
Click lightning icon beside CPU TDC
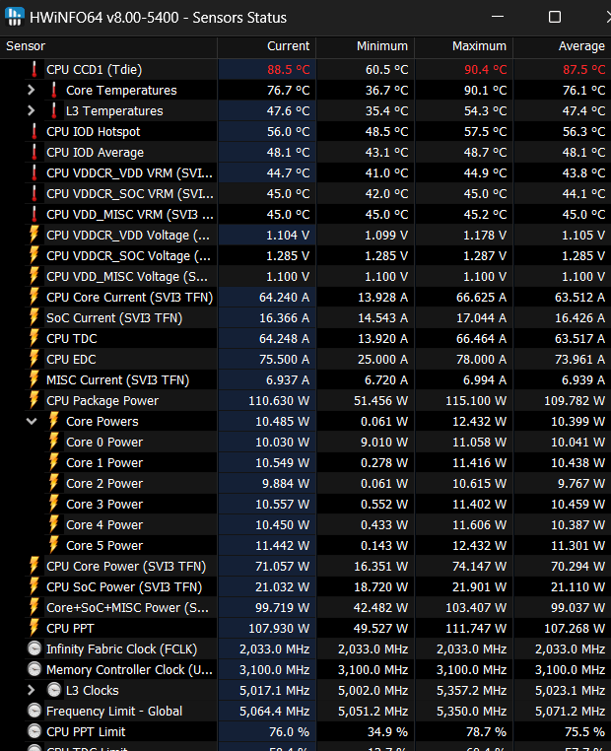pyautogui.click(x=34, y=338)
